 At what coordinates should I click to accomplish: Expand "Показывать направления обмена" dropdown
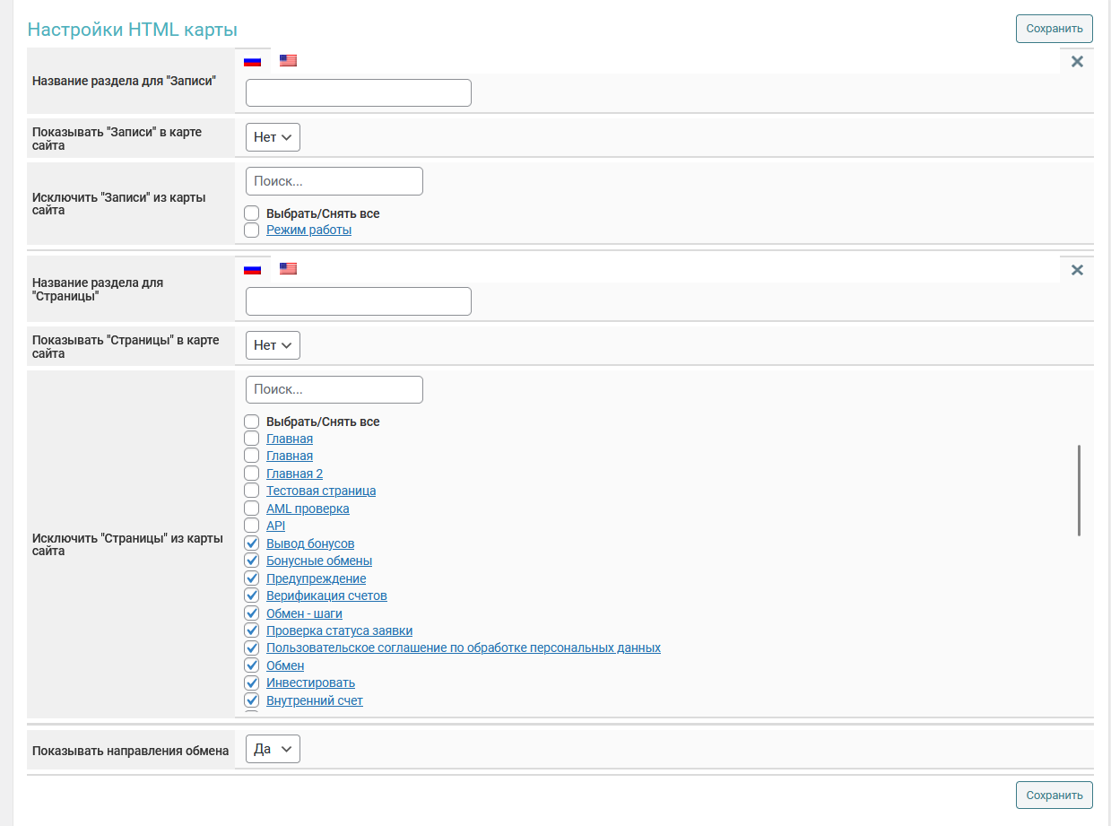pyautogui.click(x=273, y=750)
